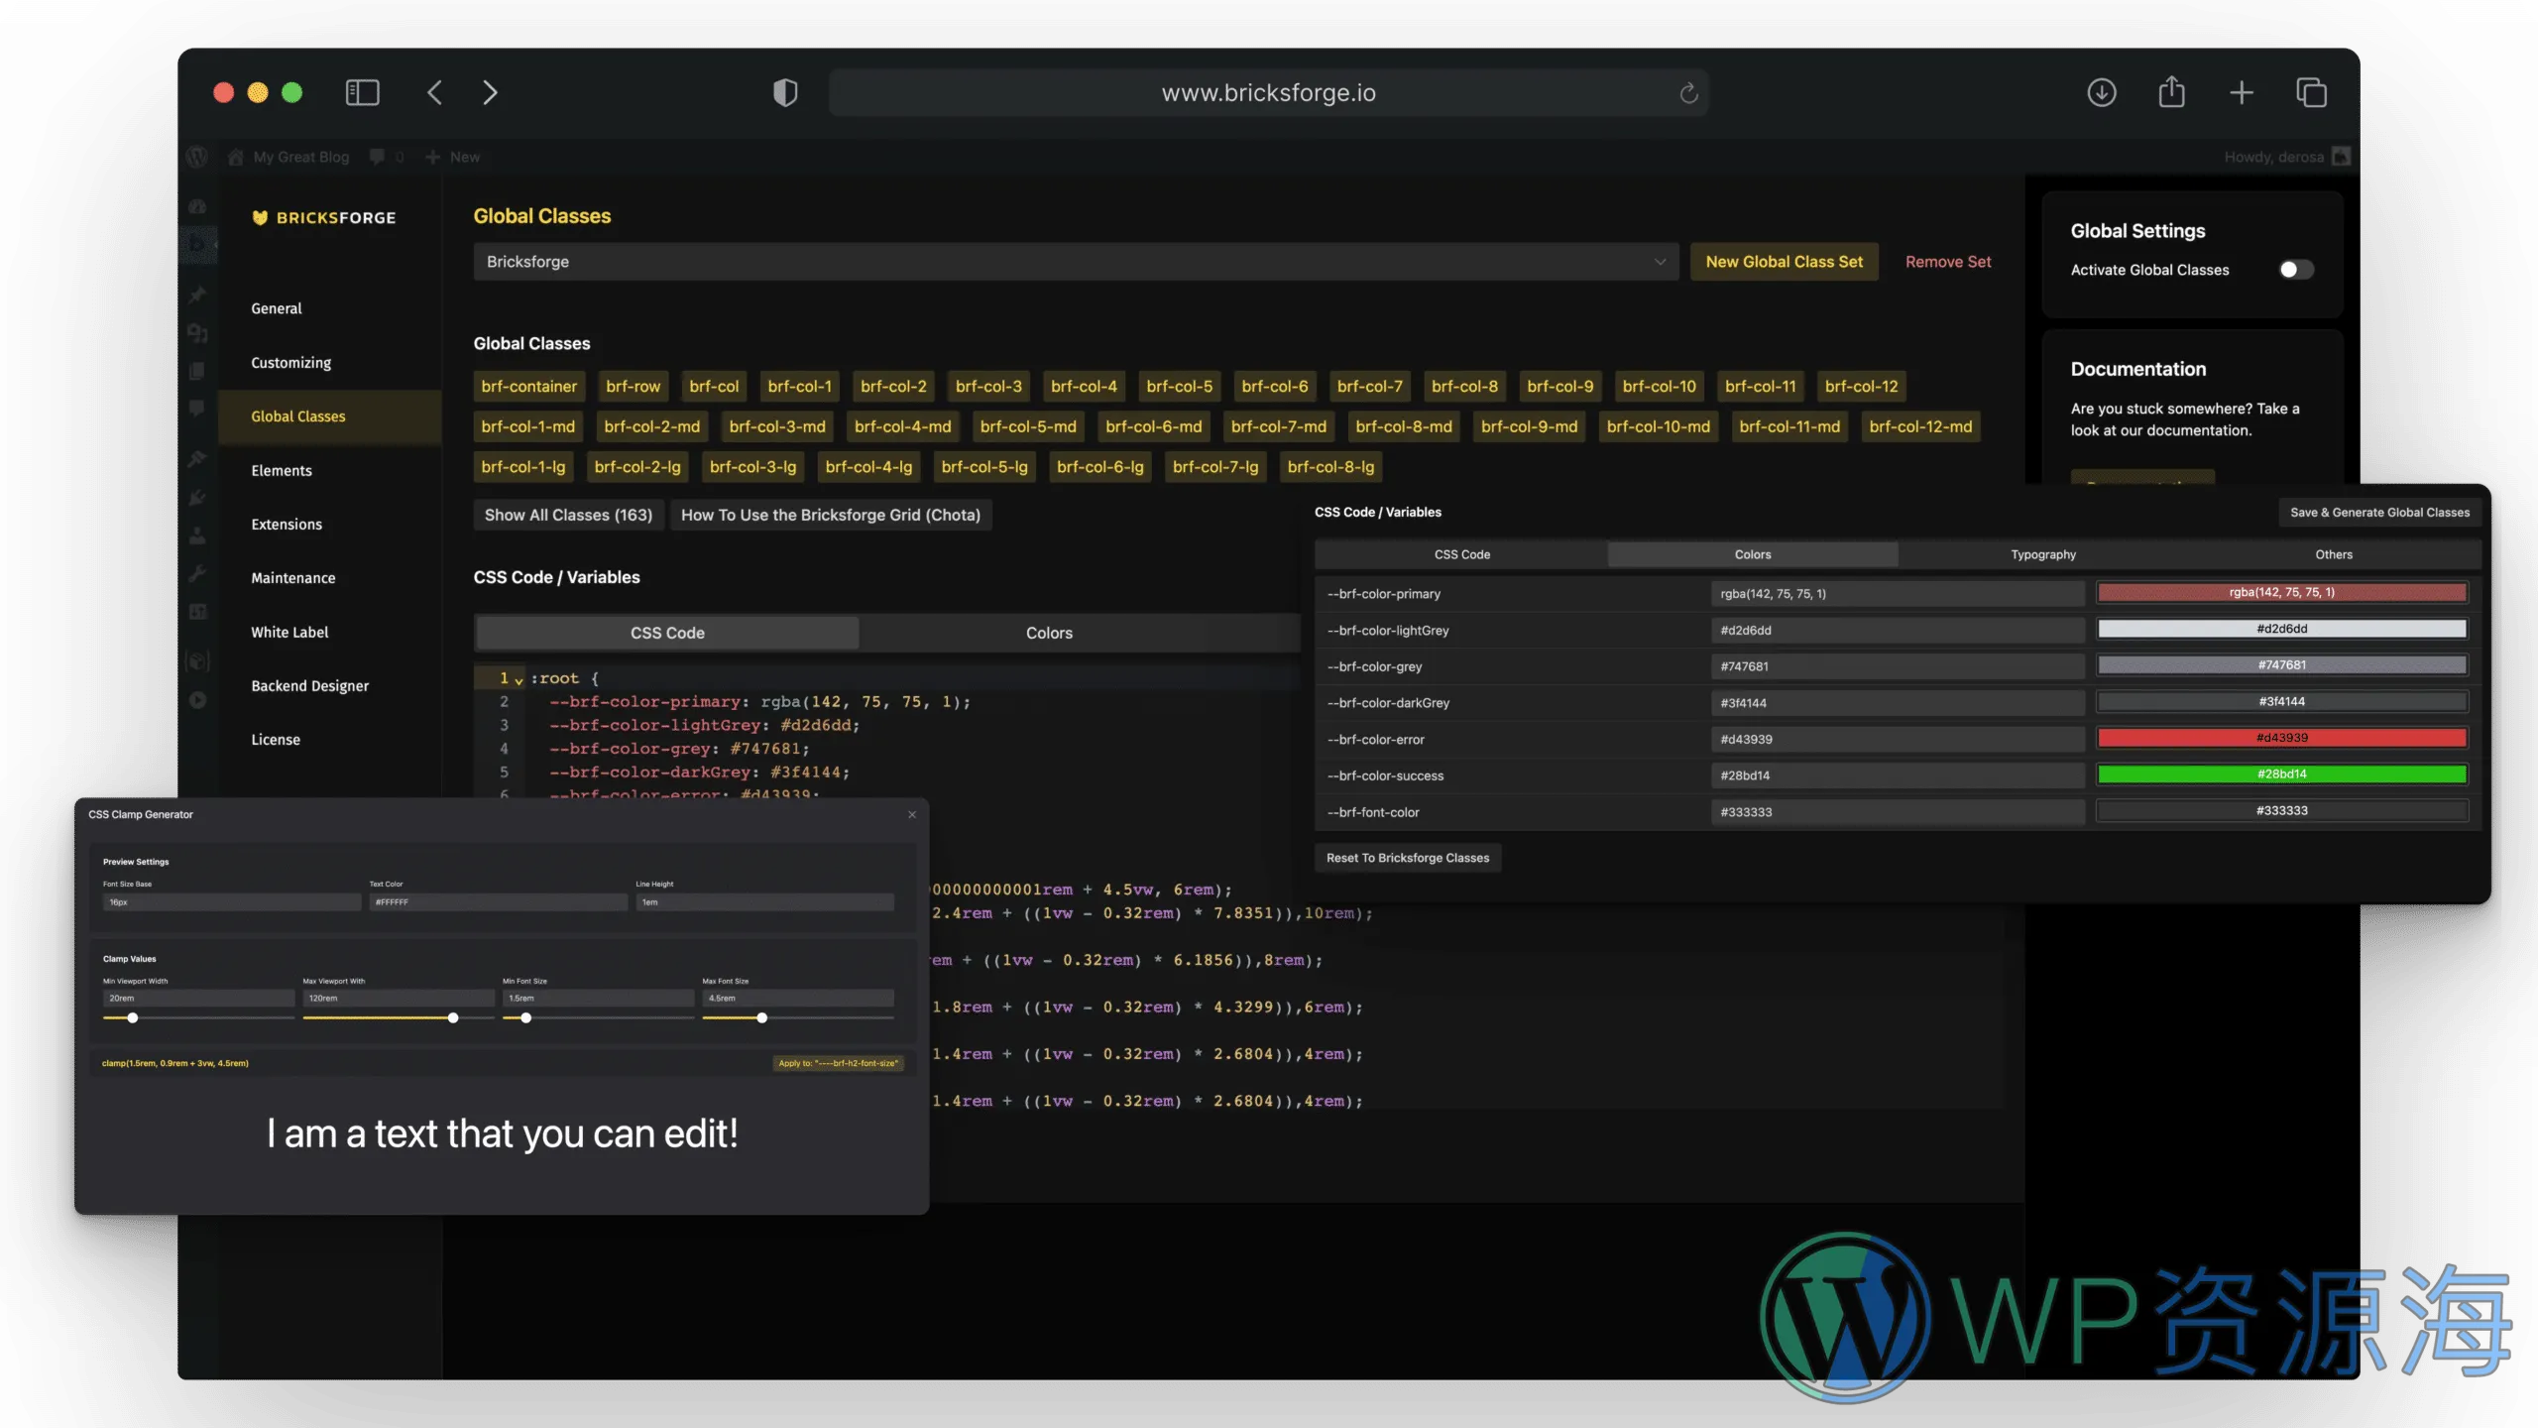Click the --brf-color-grey value field #747681
2538x1428 pixels.
pyautogui.click(x=1898, y=666)
